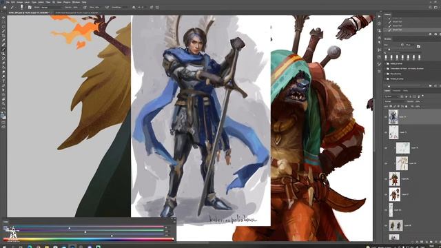The width and height of the screenshot is (441, 248).
Task: Select the Horizontal Type tool
Action: click(x=3, y=81)
